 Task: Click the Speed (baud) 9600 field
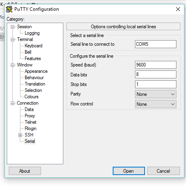point(156,65)
